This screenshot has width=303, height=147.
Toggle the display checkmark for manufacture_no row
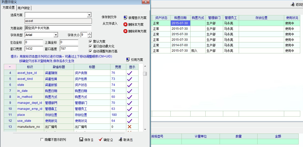pyautogui.click(x=130, y=127)
